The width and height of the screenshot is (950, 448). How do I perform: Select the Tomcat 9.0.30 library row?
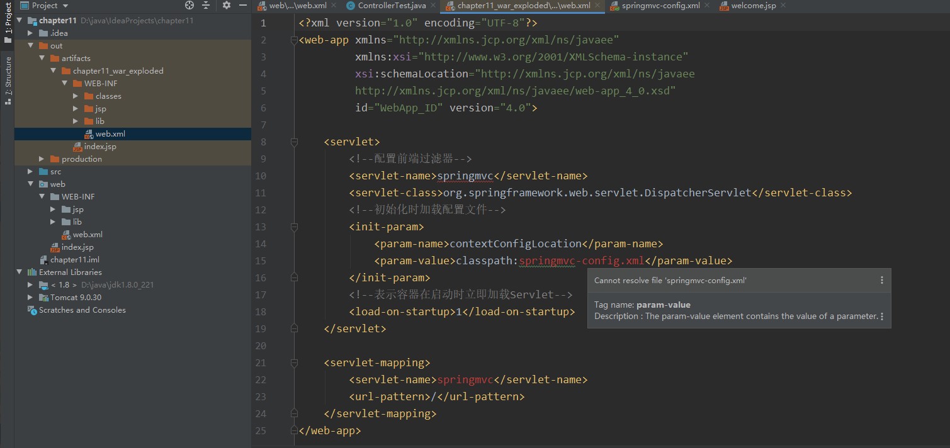click(x=133, y=298)
